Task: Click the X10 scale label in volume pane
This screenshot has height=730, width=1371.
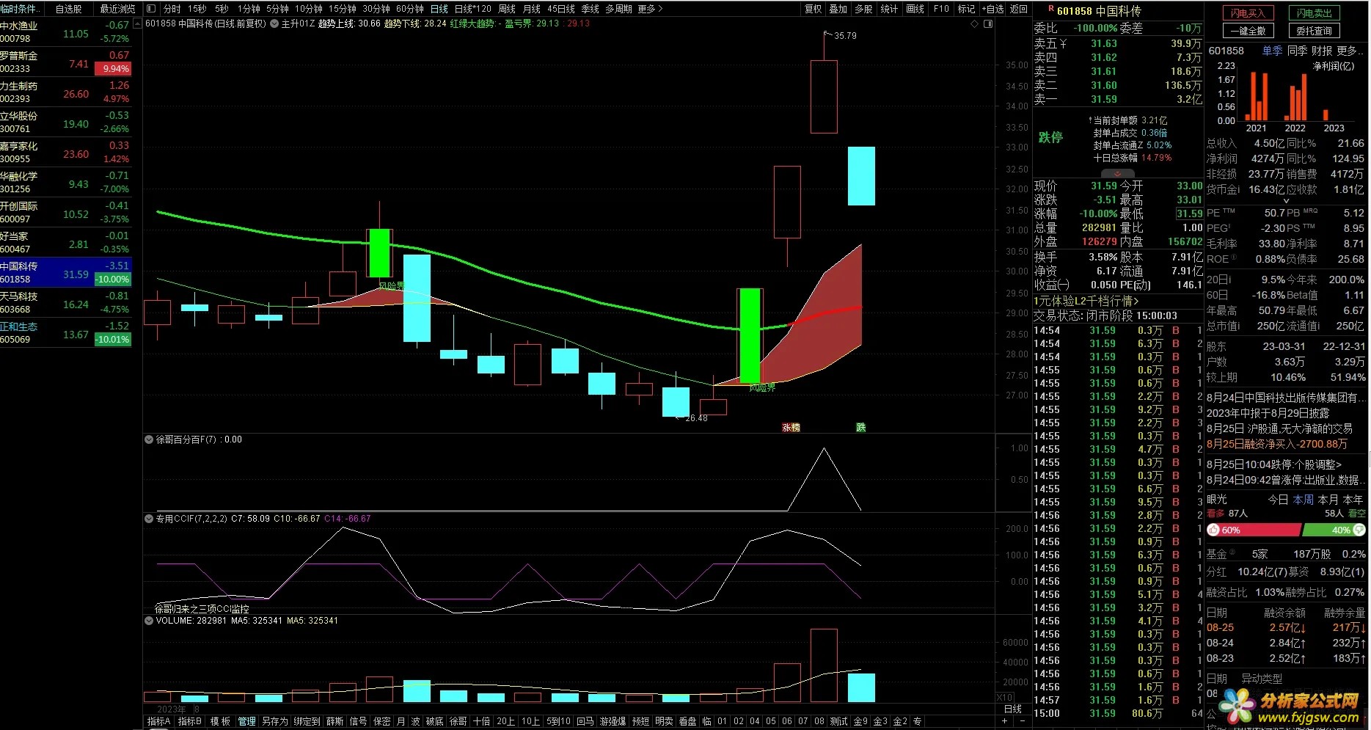Action: 1004,697
